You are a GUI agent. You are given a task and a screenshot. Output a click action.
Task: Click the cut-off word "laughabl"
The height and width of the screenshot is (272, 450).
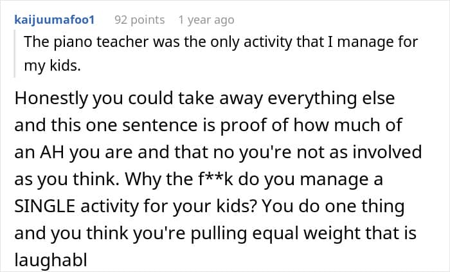coord(45,260)
